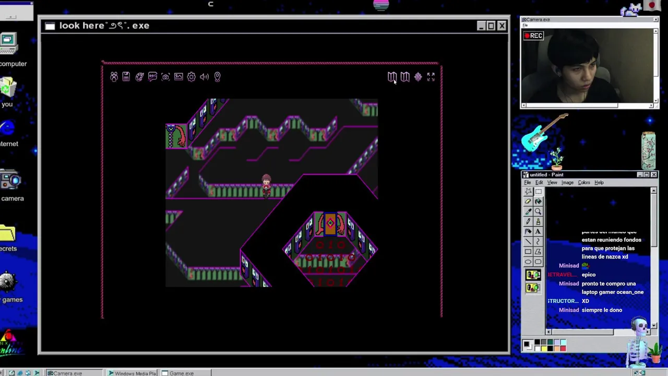Screen dimensions: 668x376
Task: Open the Image menu in Paint
Action: [567, 183]
